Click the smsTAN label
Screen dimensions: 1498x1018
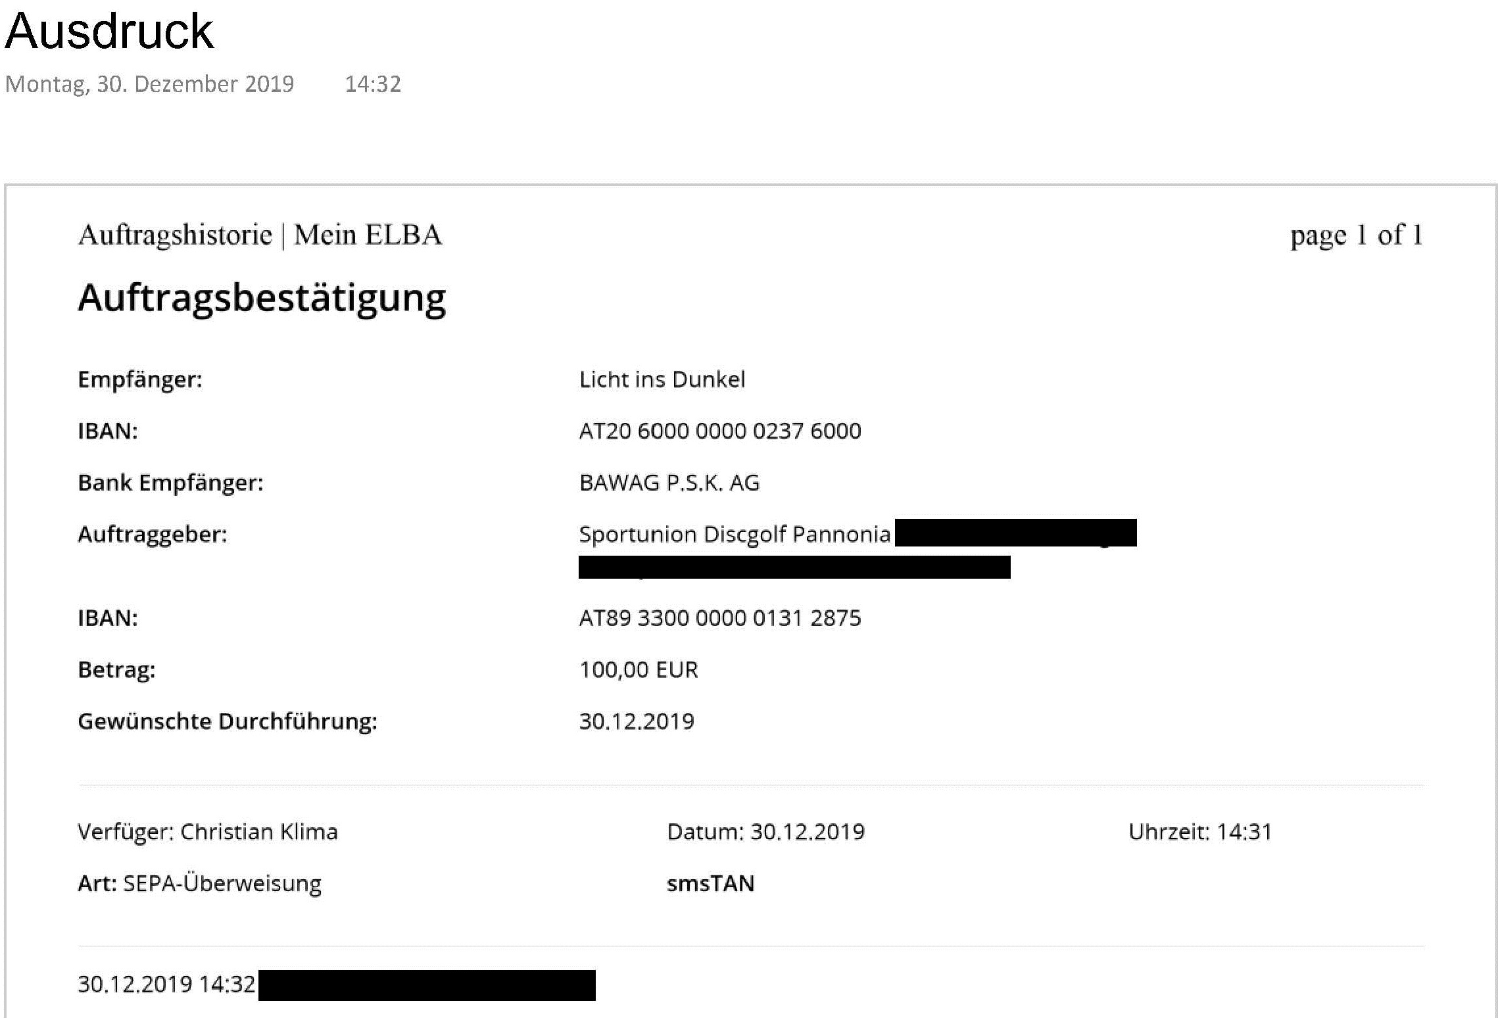coord(711,884)
